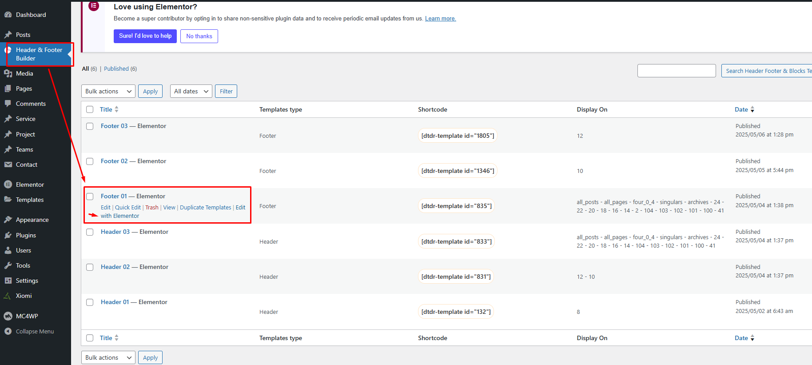Open the top Bulk actions dropdown
Screen dimensions: 812x365
[108, 91]
